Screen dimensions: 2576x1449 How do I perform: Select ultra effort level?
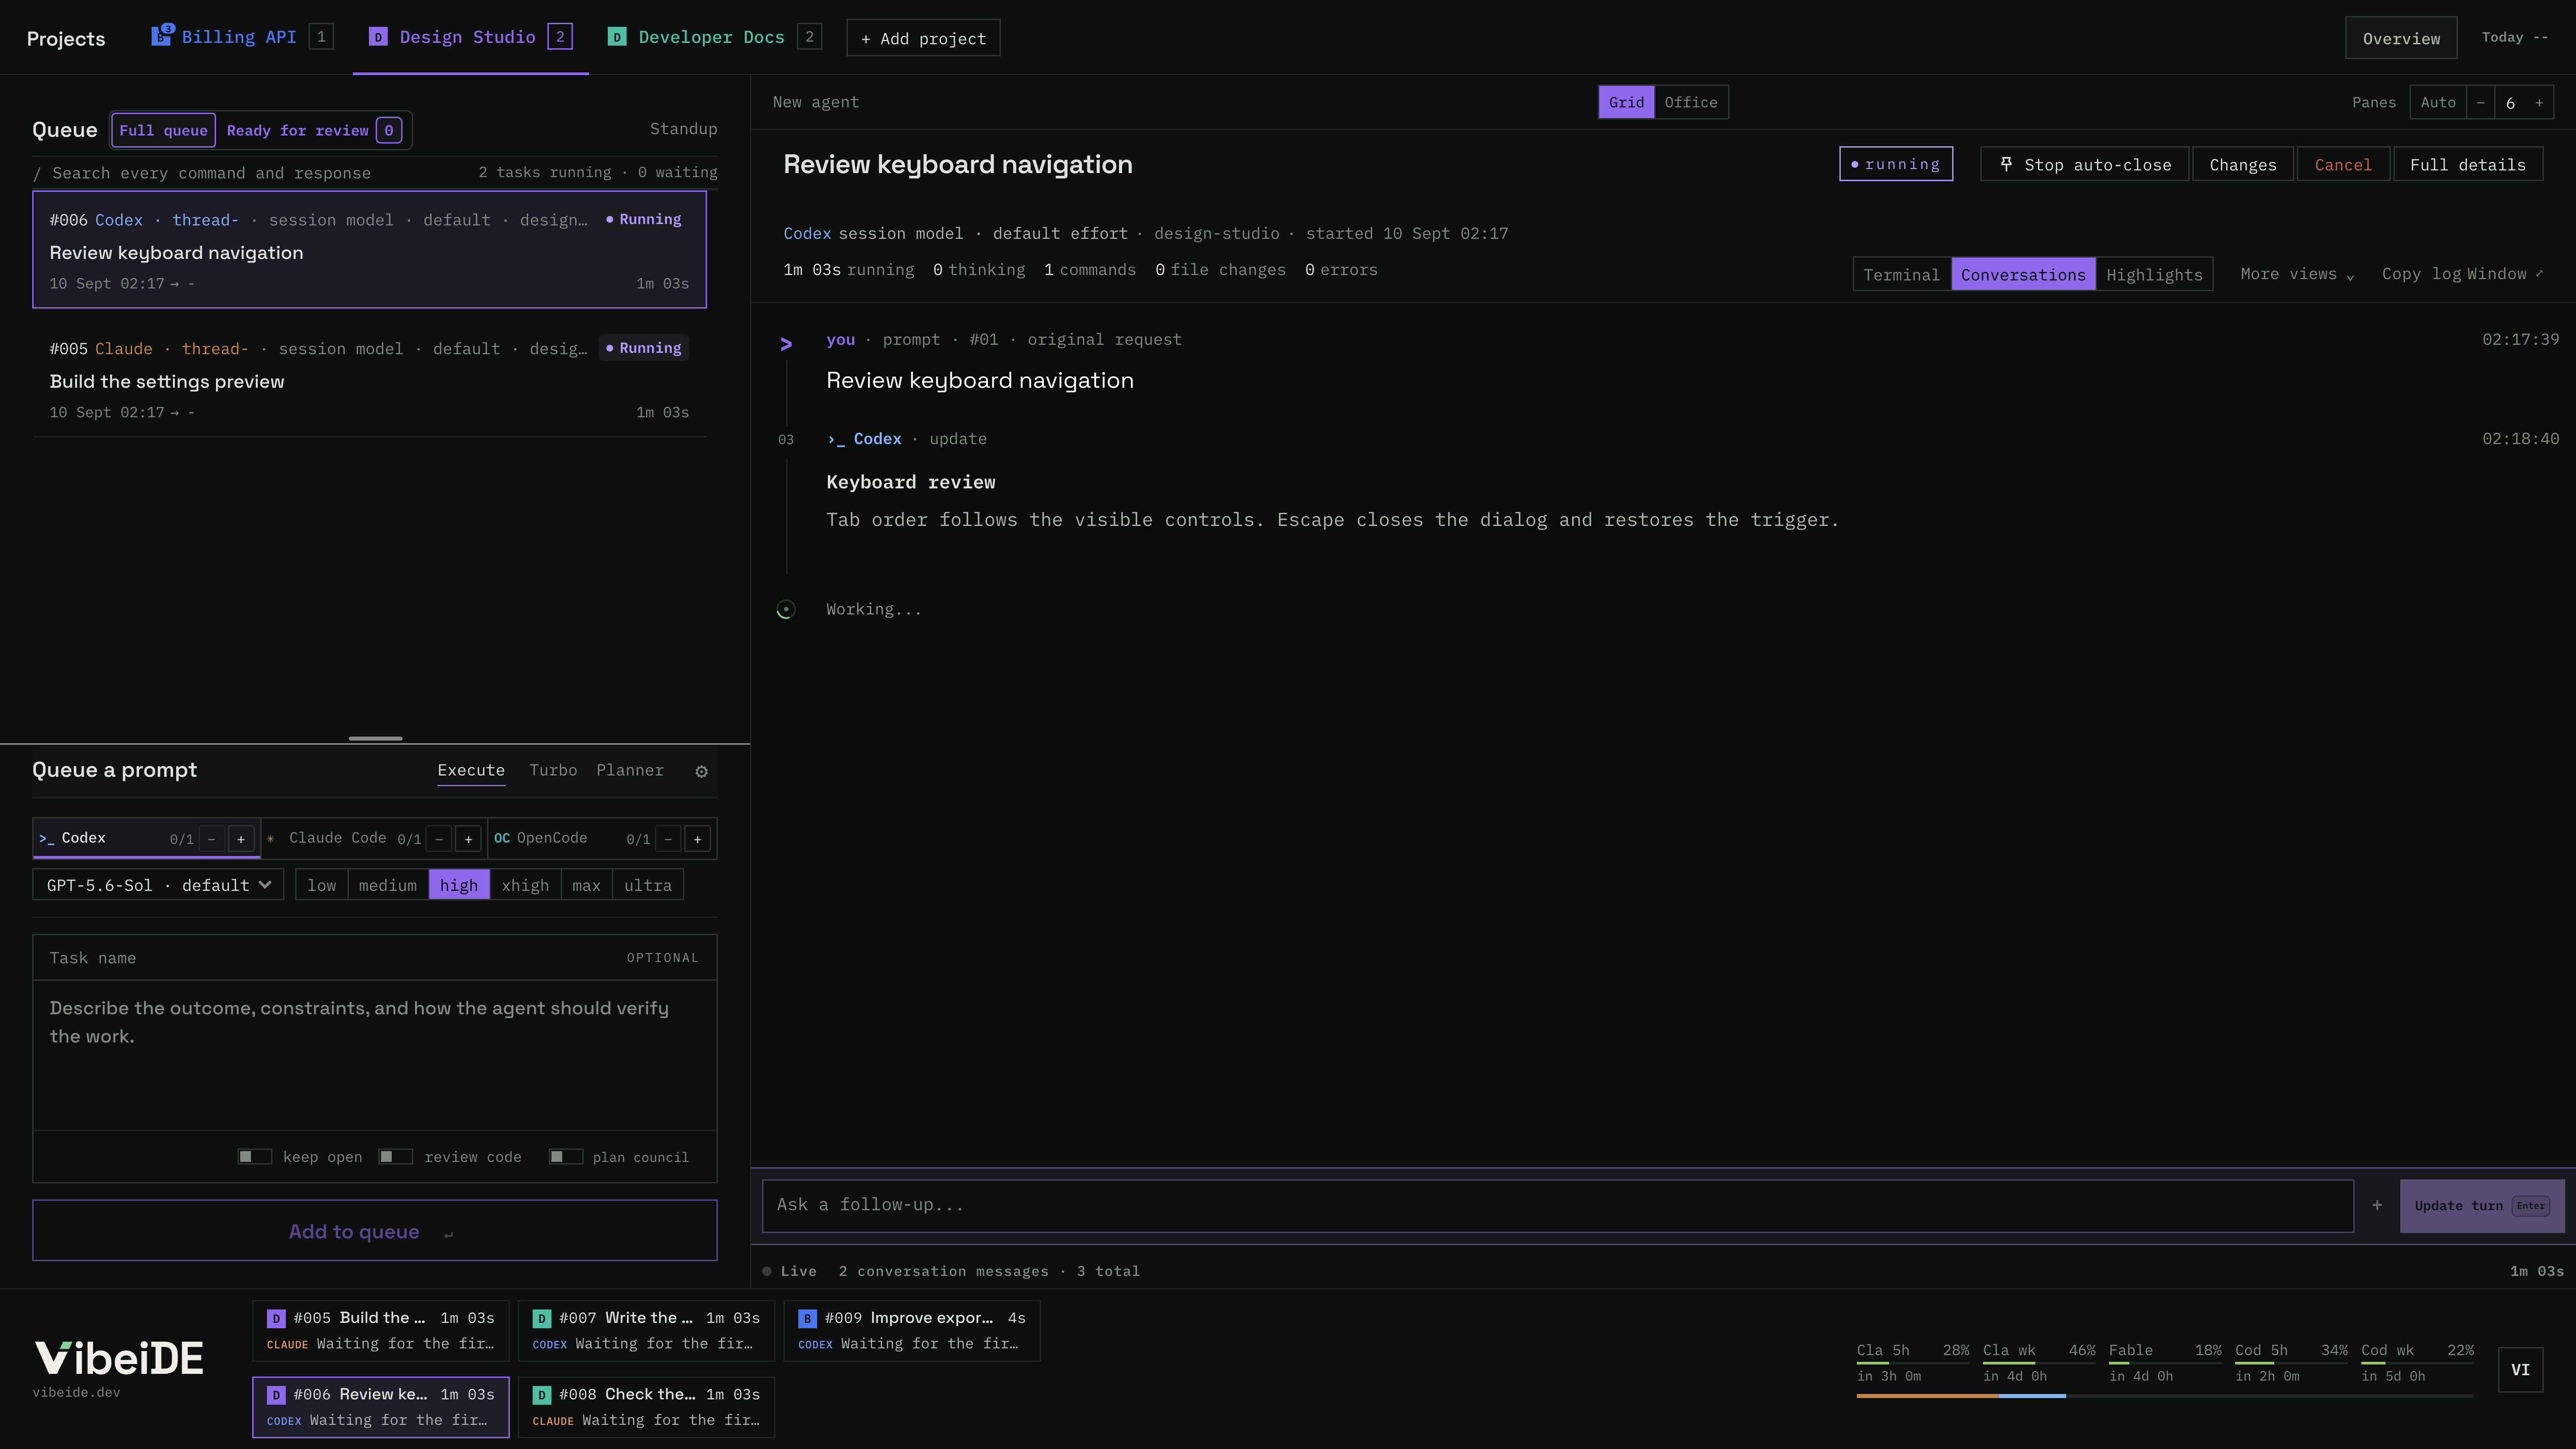648,885
